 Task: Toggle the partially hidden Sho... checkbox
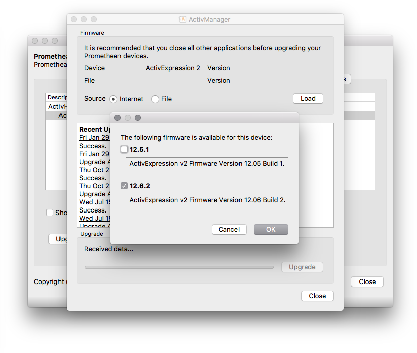pyautogui.click(x=50, y=213)
